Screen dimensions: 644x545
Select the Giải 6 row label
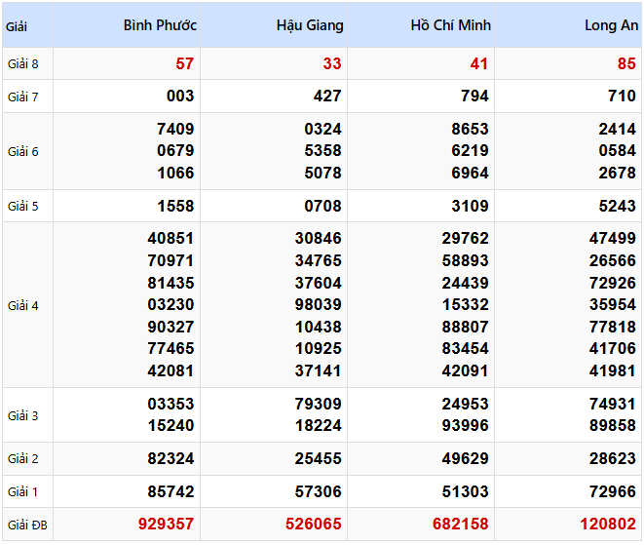pos(22,151)
